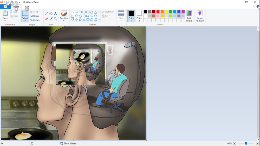Click the Magnifier tool
This screenshot has width=260, height=146.
(x=55, y=19)
